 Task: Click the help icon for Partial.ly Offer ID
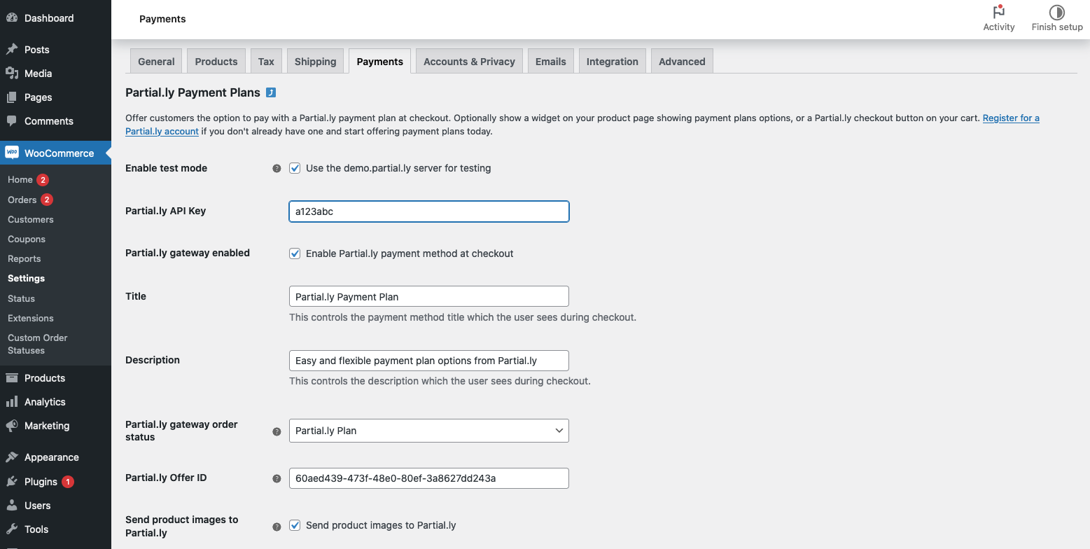277,479
